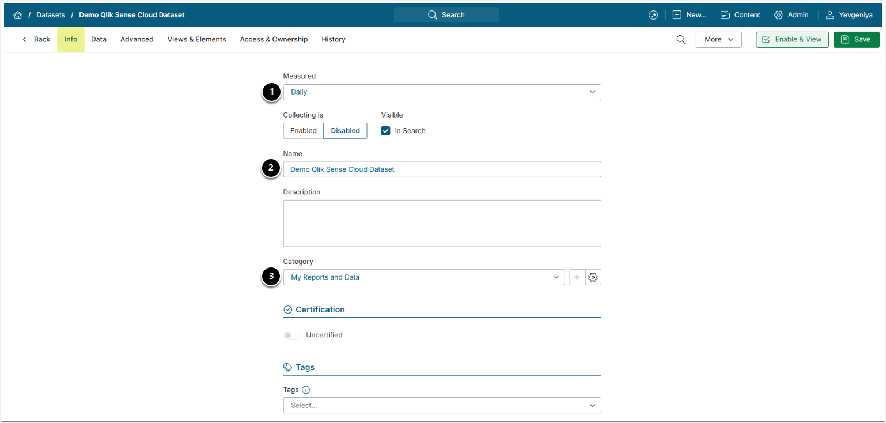Click the Tags info icon
The image size is (886, 423).
[306, 390]
